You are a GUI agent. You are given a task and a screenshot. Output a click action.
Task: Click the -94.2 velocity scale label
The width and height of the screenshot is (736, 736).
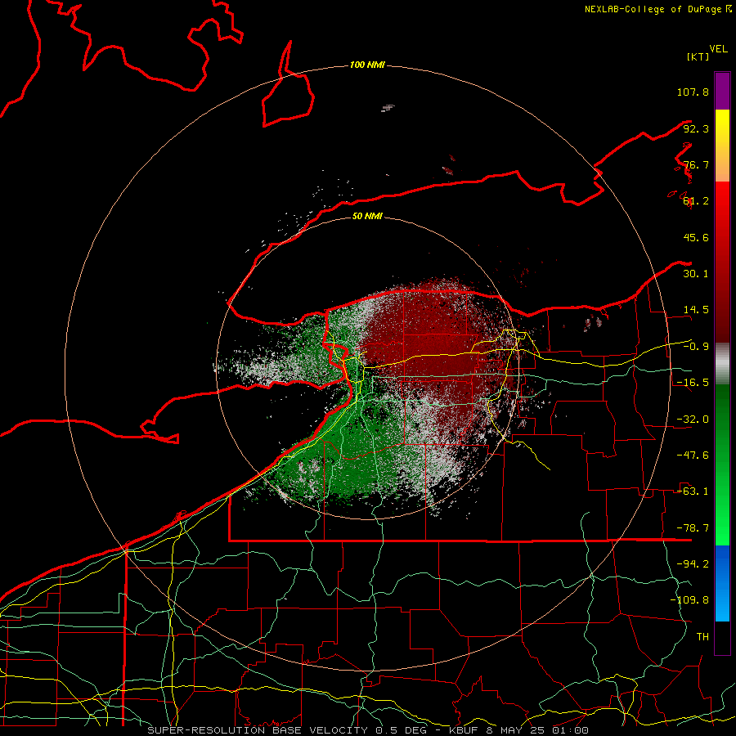pyautogui.click(x=693, y=564)
